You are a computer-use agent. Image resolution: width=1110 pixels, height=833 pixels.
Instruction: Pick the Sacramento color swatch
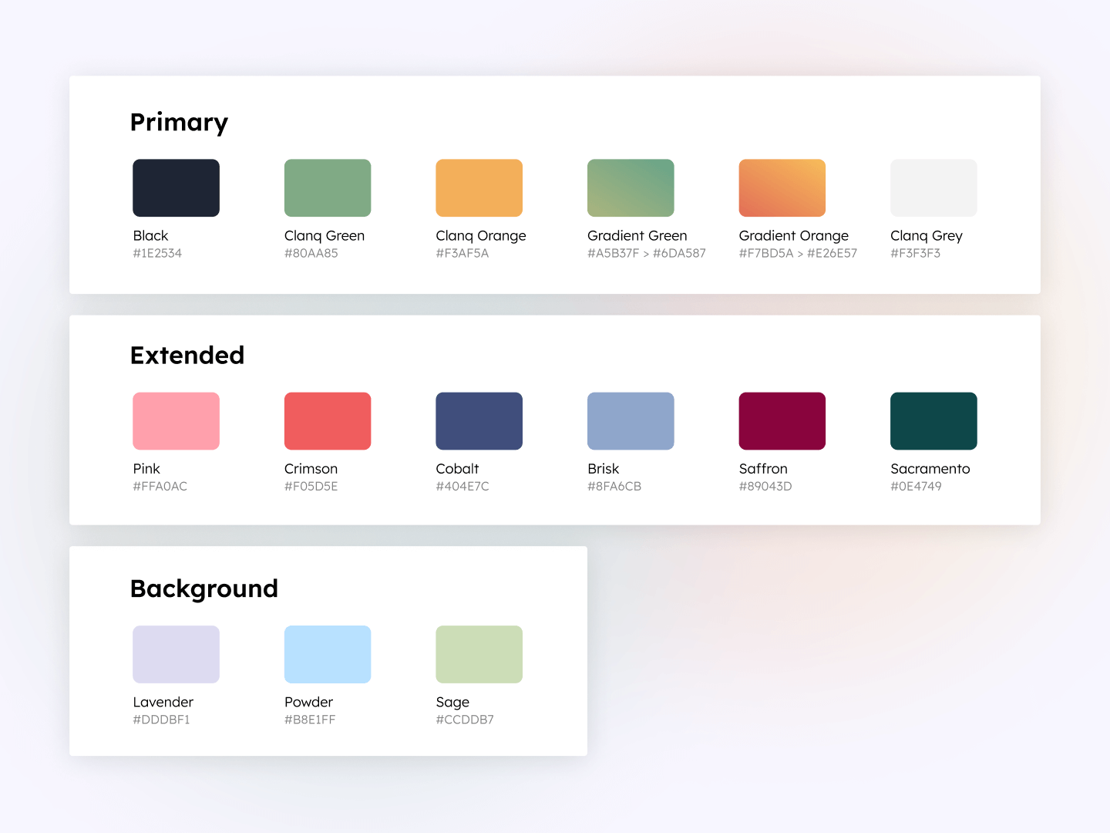tap(933, 421)
